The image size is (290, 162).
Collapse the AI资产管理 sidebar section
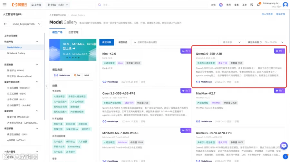coord(37,151)
